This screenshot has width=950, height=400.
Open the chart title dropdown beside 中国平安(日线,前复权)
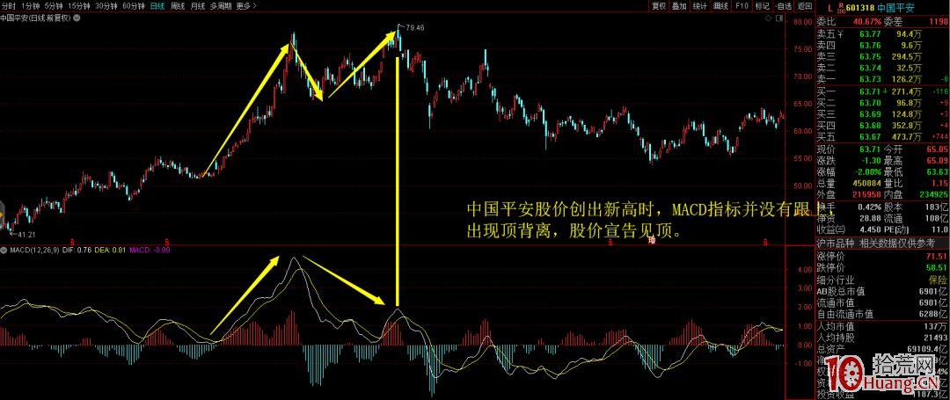coord(77,18)
